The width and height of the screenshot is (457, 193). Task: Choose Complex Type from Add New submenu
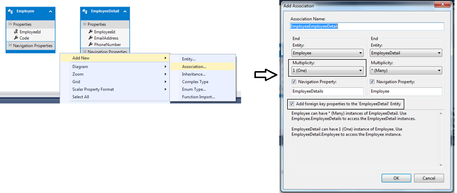203,82
